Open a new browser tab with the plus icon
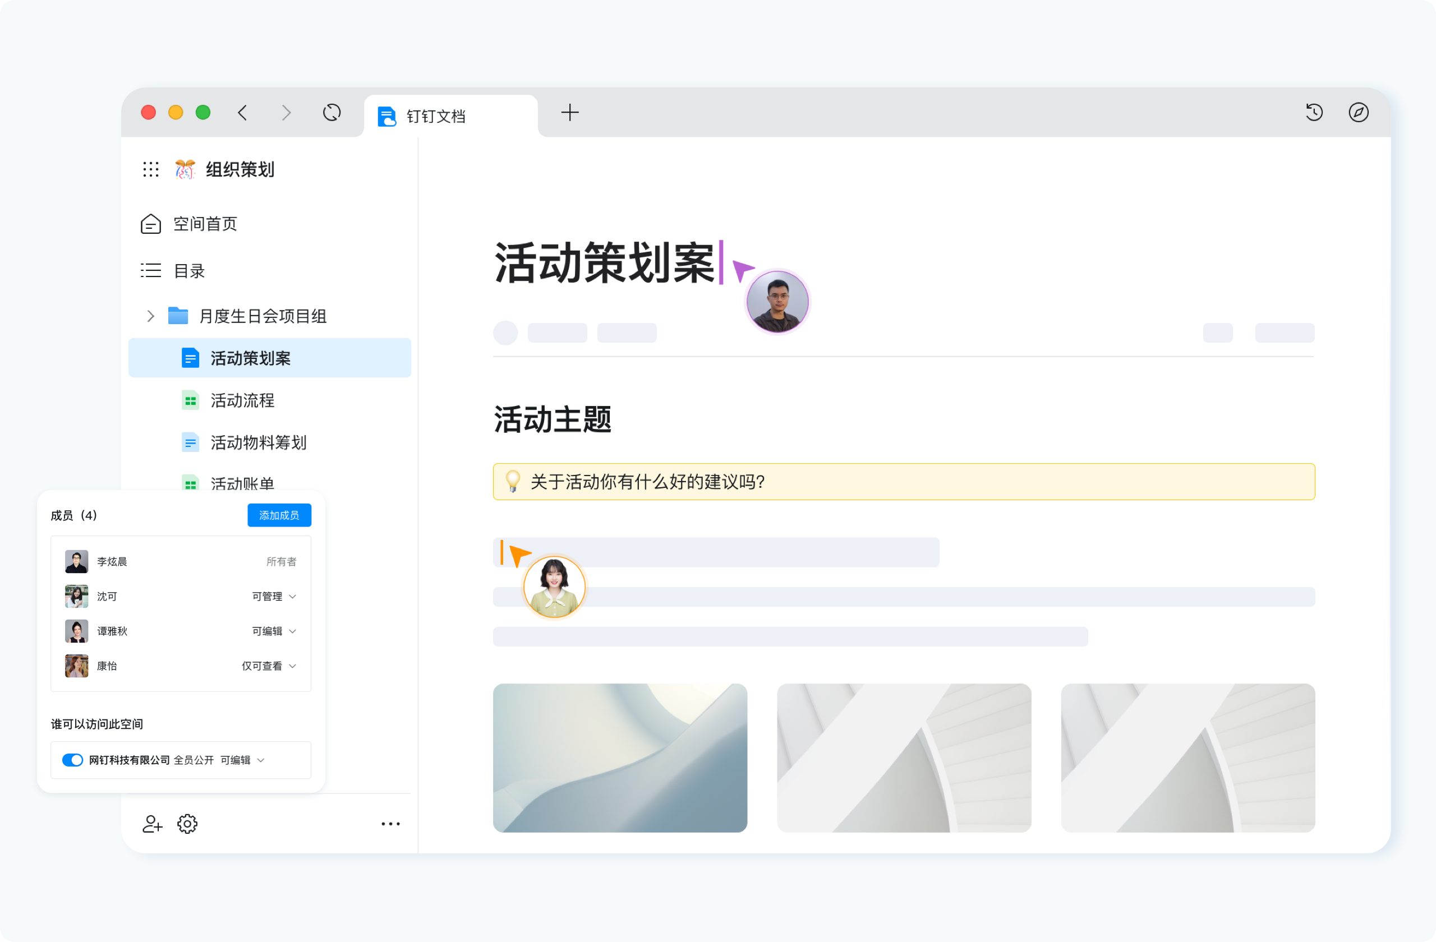Viewport: 1436px width, 942px height. coord(569,113)
